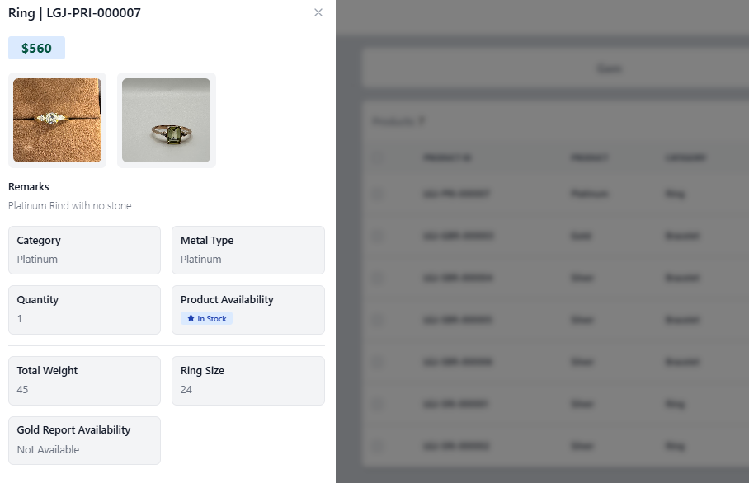Check the box for the Platinum Ring row
The width and height of the screenshot is (749, 483).
[x=379, y=194]
